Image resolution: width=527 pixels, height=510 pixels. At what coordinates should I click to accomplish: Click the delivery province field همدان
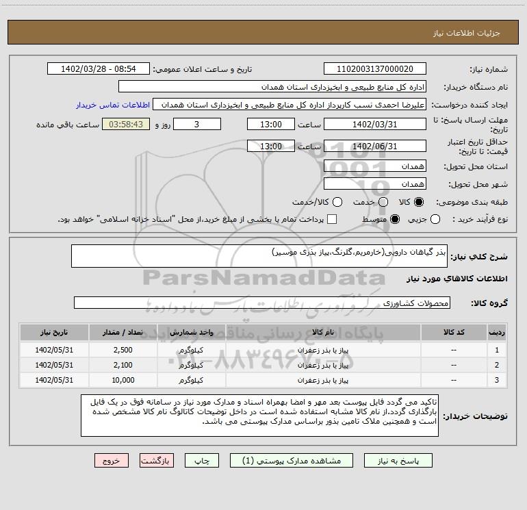pos(375,166)
